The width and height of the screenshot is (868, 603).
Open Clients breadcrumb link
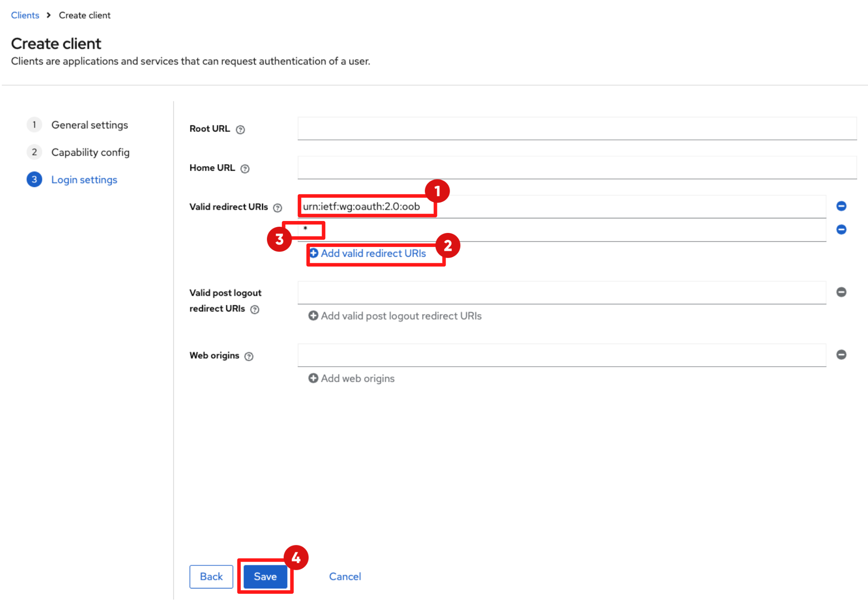coord(25,15)
